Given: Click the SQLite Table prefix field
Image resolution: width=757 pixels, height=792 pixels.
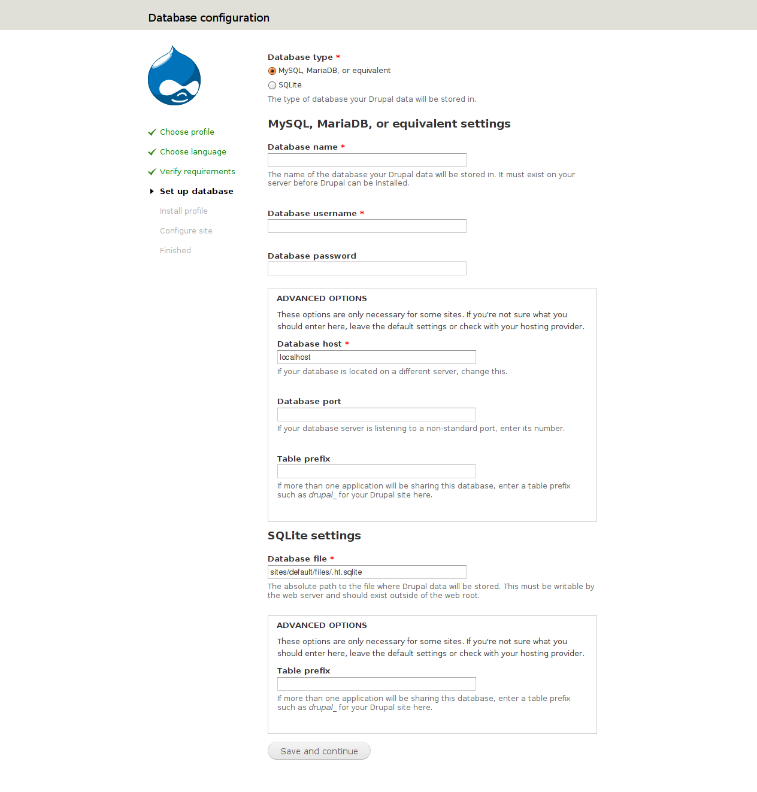Looking at the screenshot, I should (377, 684).
